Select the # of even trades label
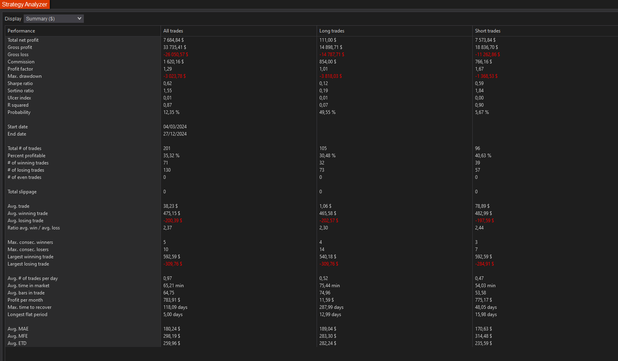618x361 pixels. 24,177
